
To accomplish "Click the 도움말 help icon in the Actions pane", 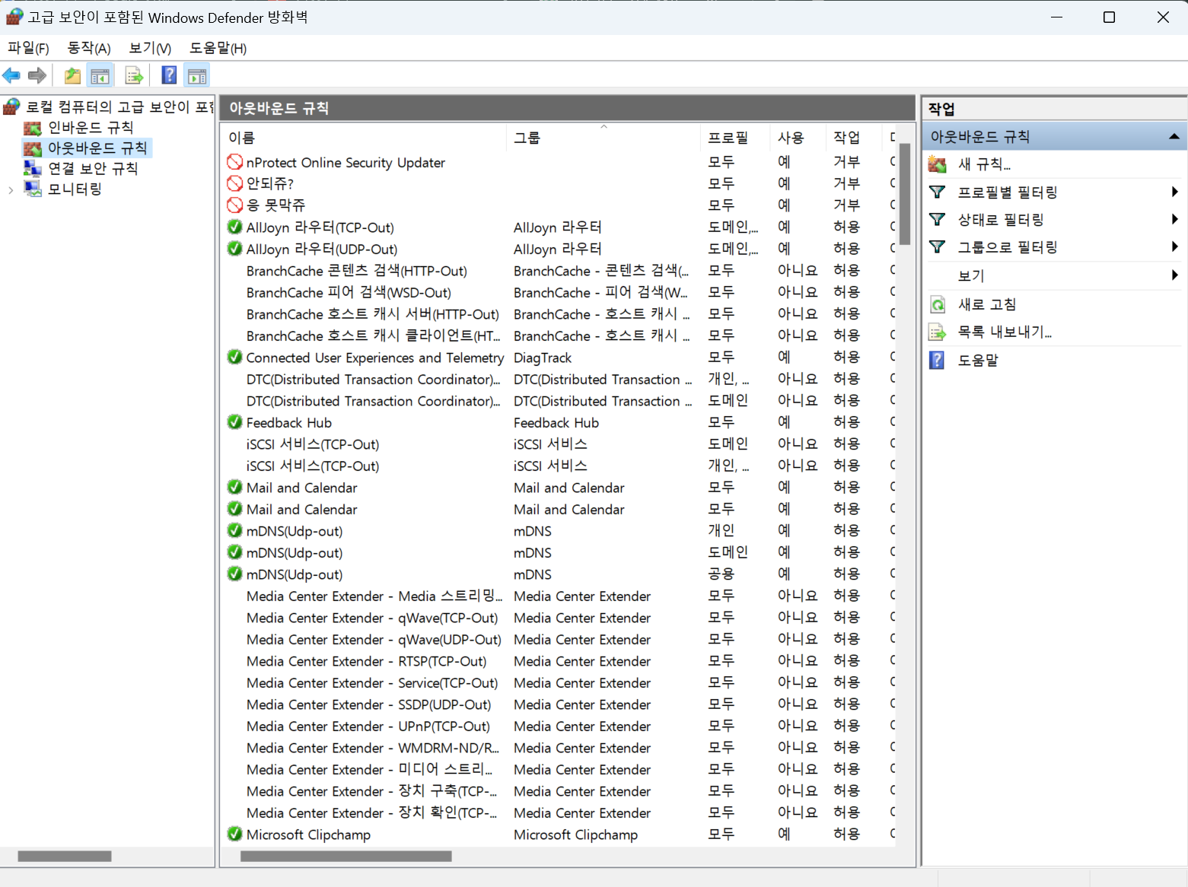I will [938, 360].
